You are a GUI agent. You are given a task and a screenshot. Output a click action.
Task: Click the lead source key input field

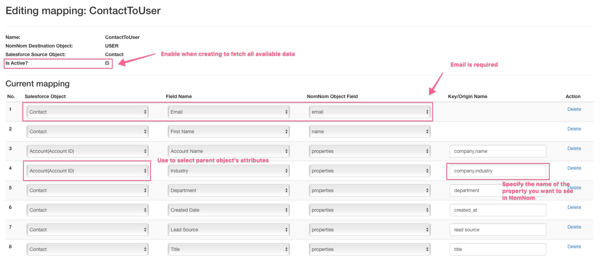(498, 230)
